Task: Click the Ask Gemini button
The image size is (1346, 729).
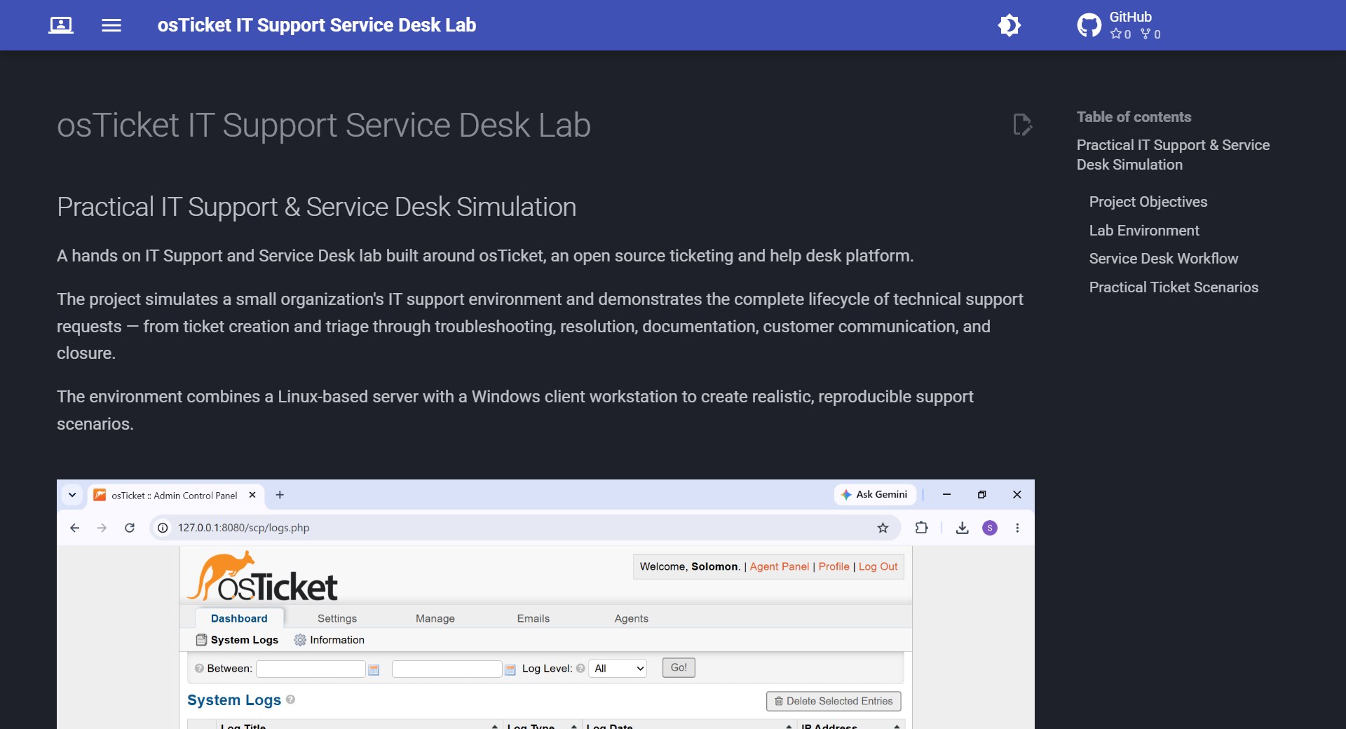Action: (874, 494)
